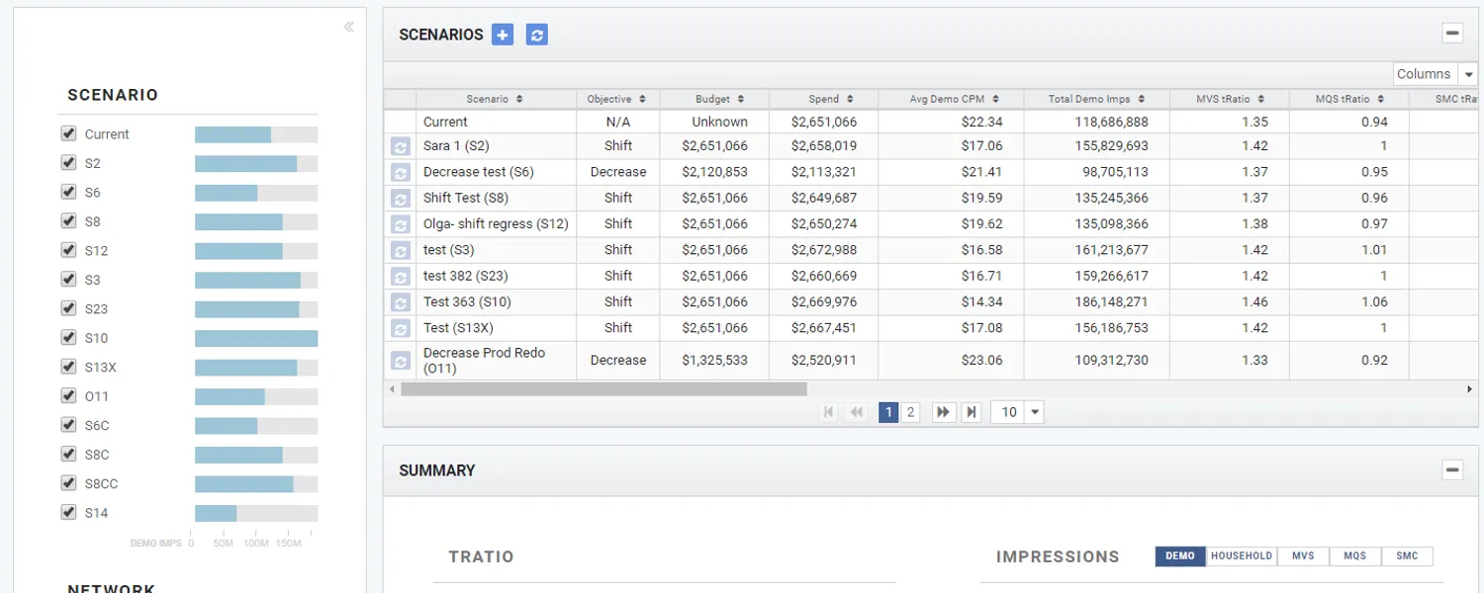Click the O11 scenario checkbox
The width and height of the screenshot is (1484, 593).
[x=68, y=395]
